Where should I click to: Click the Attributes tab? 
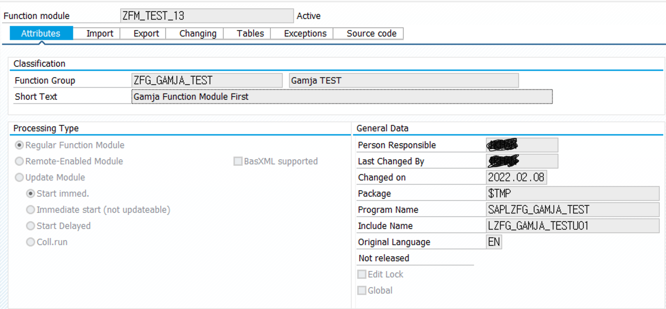pyautogui.click(x=41, y=34)
